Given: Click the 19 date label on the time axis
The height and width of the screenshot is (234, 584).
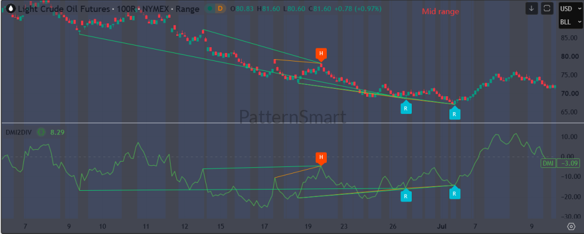Looking at the screenshot, I should click(307, 226).
